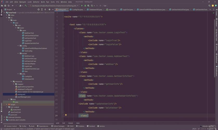Viewport: 218px width, 130px height.
Task: Toggle the Tail button in the toolbar
Action: [105, 6]
